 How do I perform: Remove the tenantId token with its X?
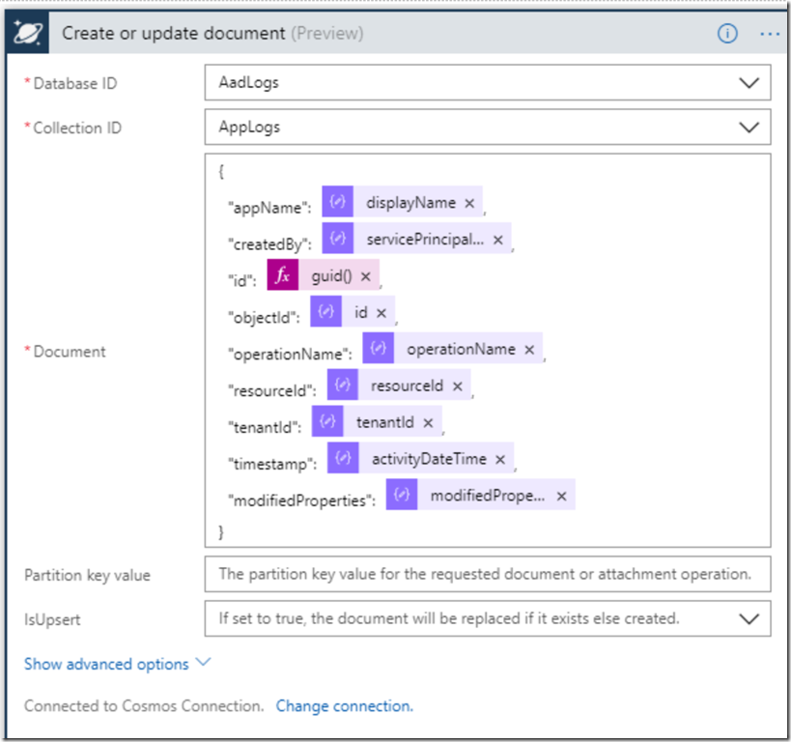[428, 423]
